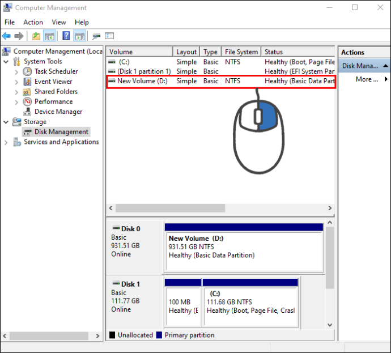Click the Disk 1 drive icon
The height and width of the screenshot is (353, 391).
(x=116, y=283)
